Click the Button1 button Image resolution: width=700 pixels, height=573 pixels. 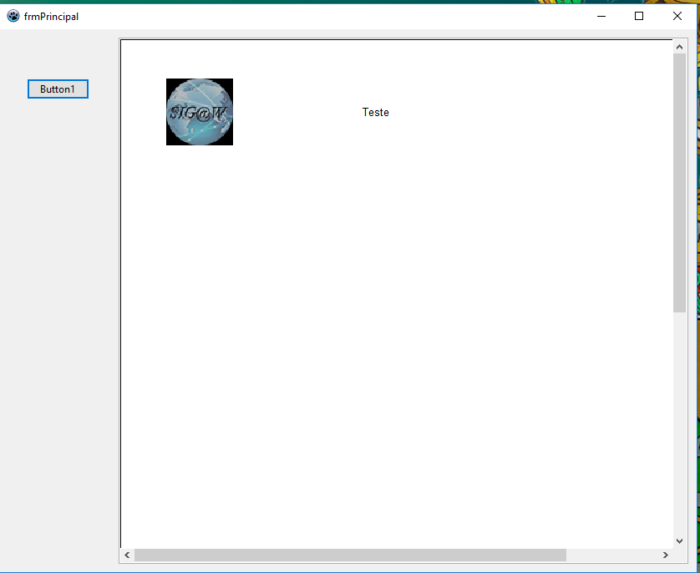(x=58, y=89)
